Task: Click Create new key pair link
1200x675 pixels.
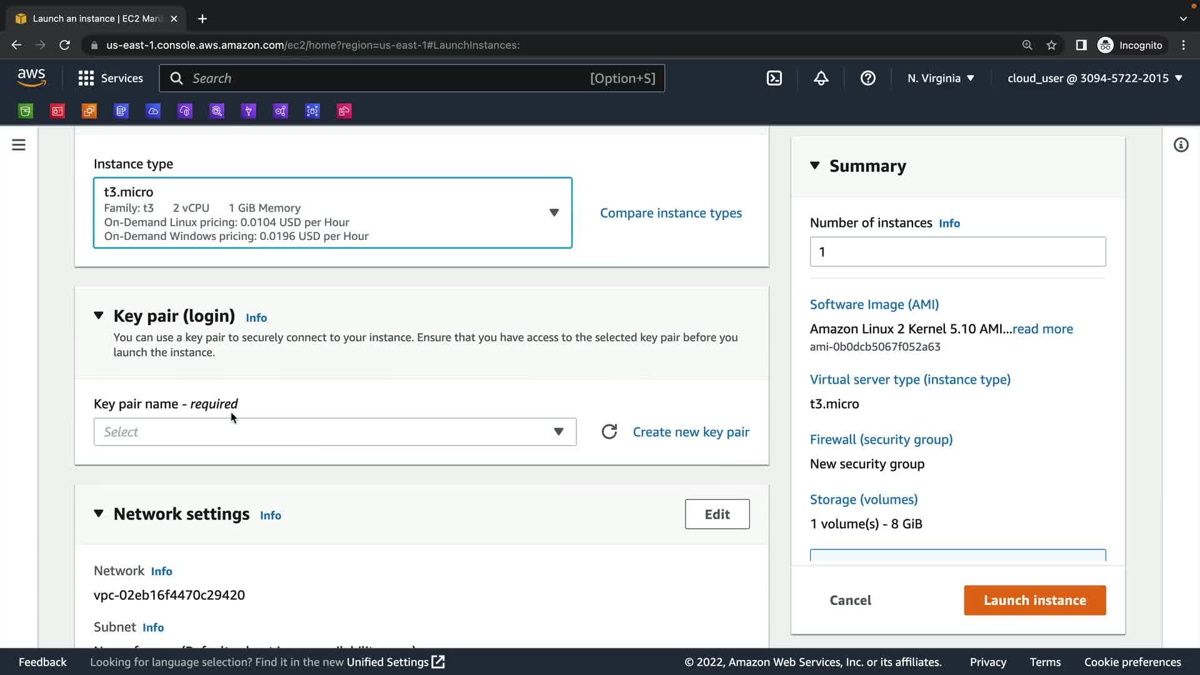Action: point(691,432)
